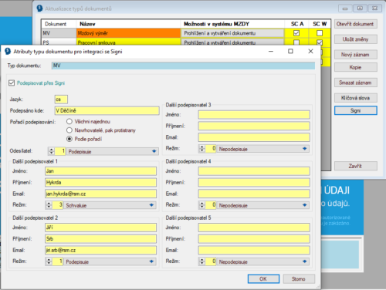Click Prohlížení a vytváření dokumentu for MV
This screenshot has width=386, height=290.
pos(232,33)
